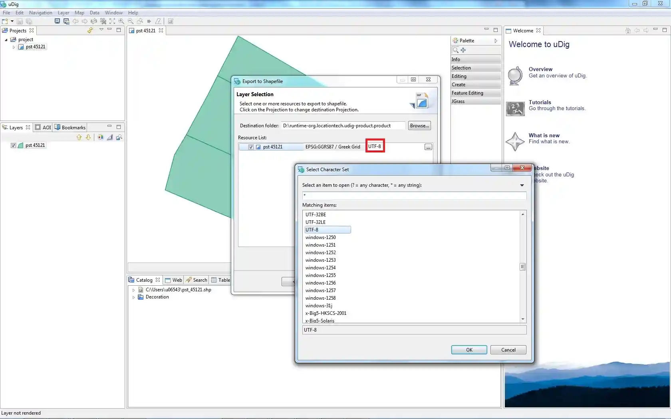This screenshot has width=671, height=419.
Task: Click the Destination folder path field
Action: point(343,126)
